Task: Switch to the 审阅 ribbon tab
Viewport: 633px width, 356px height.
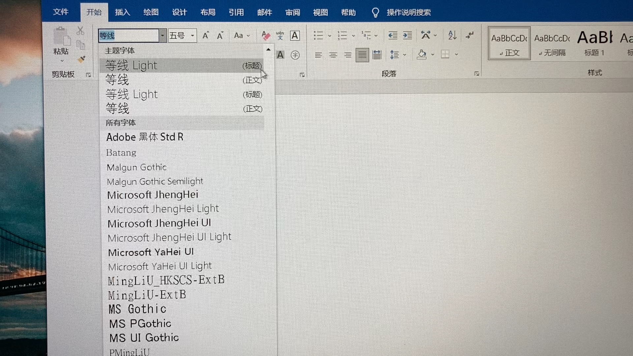Action: (x=292, y=12)
